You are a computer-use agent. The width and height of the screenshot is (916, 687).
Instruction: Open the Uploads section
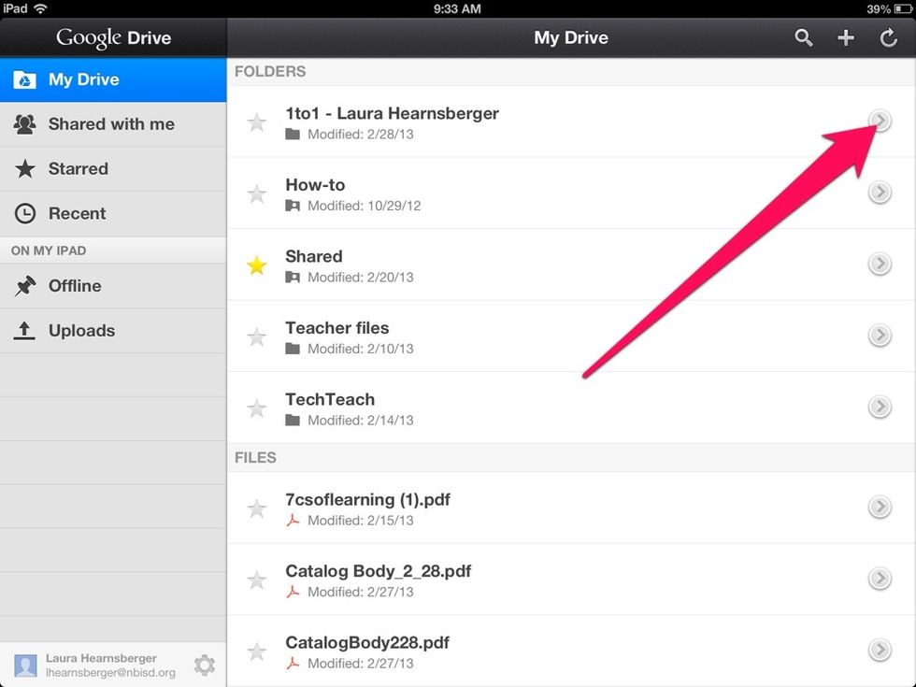click(x=113, y=331)
